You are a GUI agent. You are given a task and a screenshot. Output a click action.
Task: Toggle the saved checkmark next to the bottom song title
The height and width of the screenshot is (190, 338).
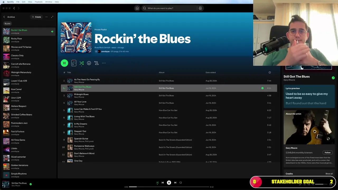(31, 184)
